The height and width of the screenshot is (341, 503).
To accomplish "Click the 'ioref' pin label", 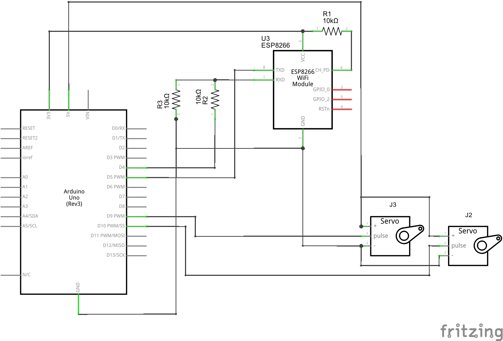I will 27,158.
